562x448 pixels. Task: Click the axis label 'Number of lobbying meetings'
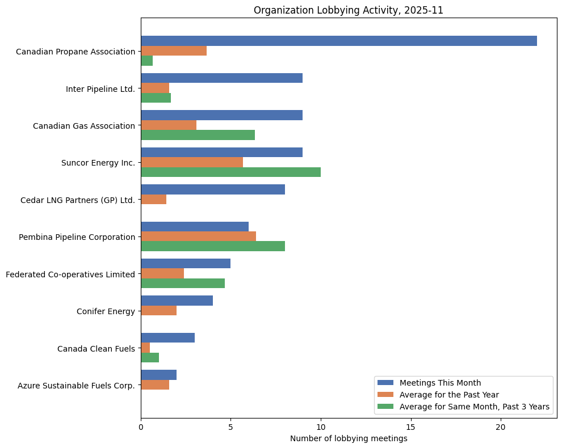point(349,438)
